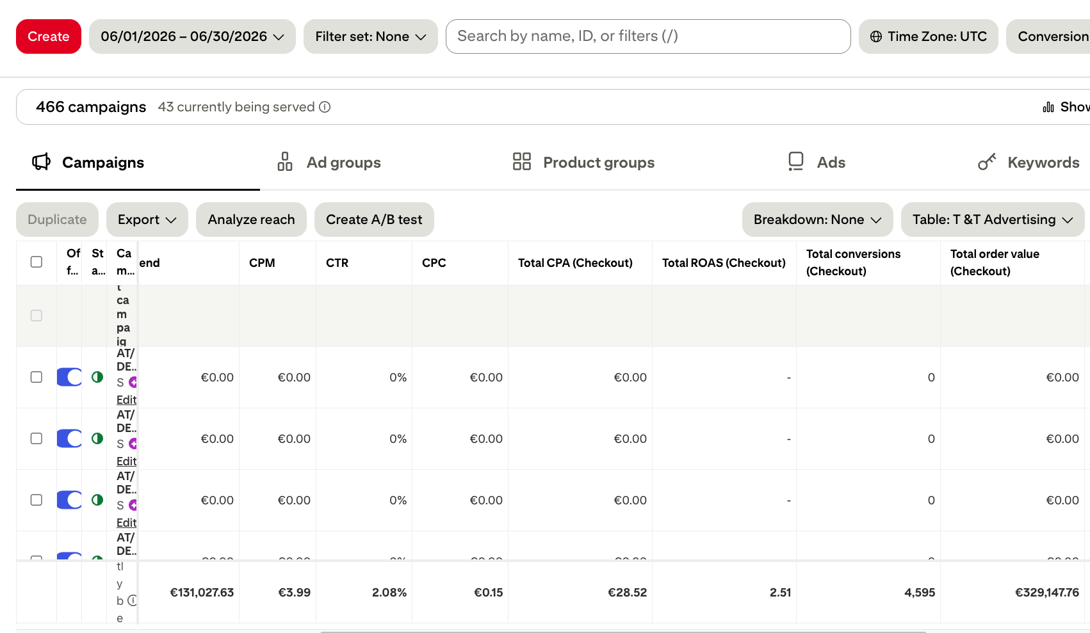The image size is (1090, 633).
Task: Open the Export dropdown
Action: coord(147,220)
